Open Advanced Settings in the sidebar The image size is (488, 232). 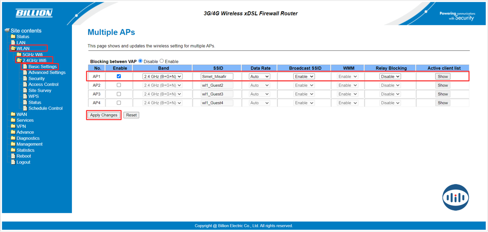(47, 72)
